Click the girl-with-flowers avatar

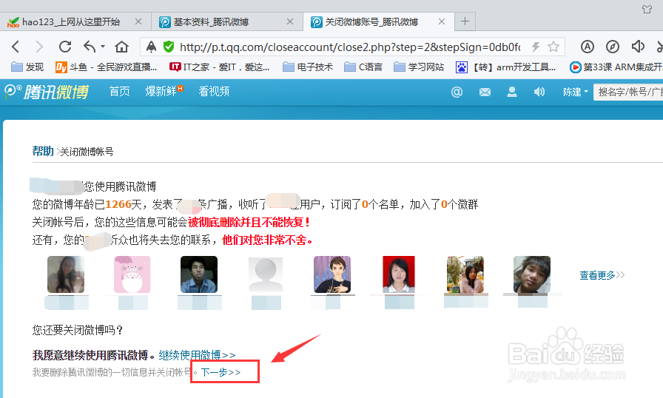point(465,274)
